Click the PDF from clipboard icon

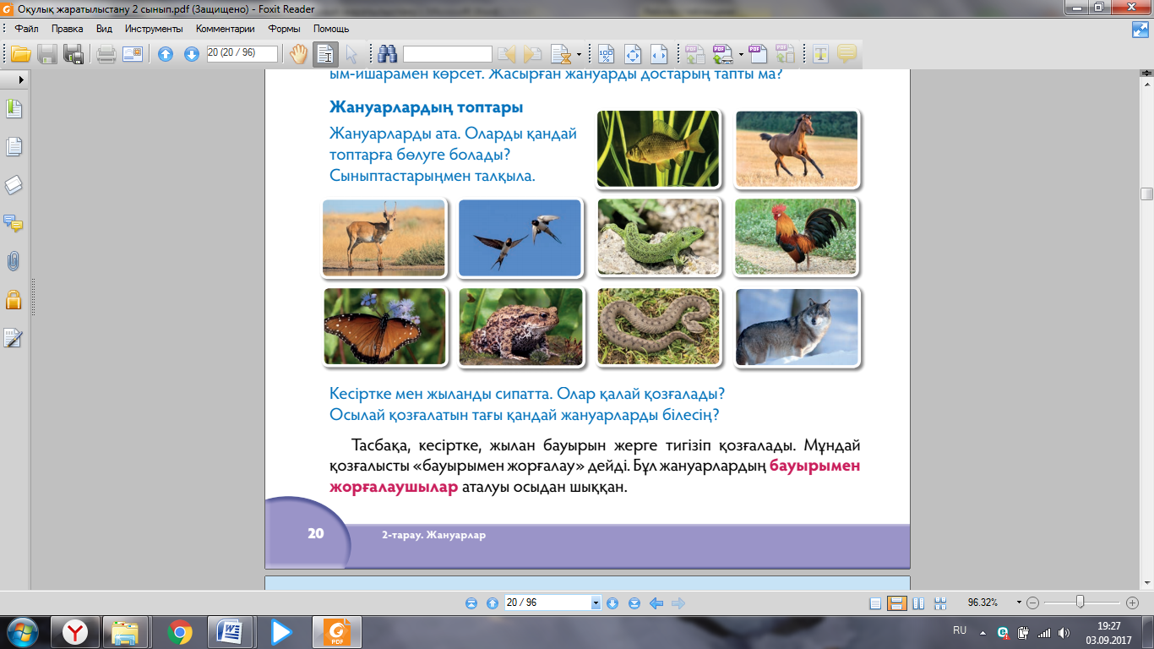[785, 54]
